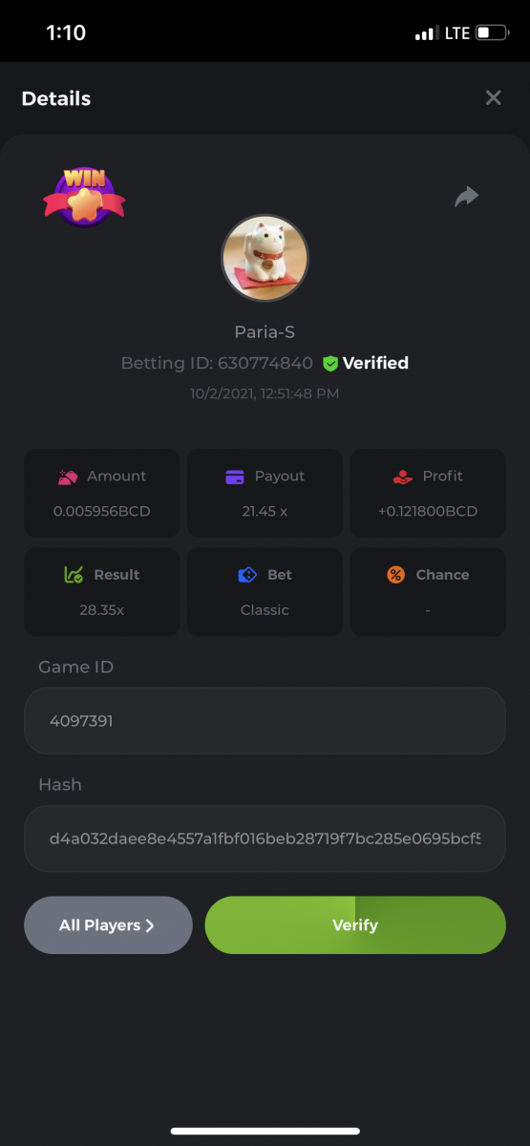
Task: Tap the share arrow icon
Action: coord(466,197)
